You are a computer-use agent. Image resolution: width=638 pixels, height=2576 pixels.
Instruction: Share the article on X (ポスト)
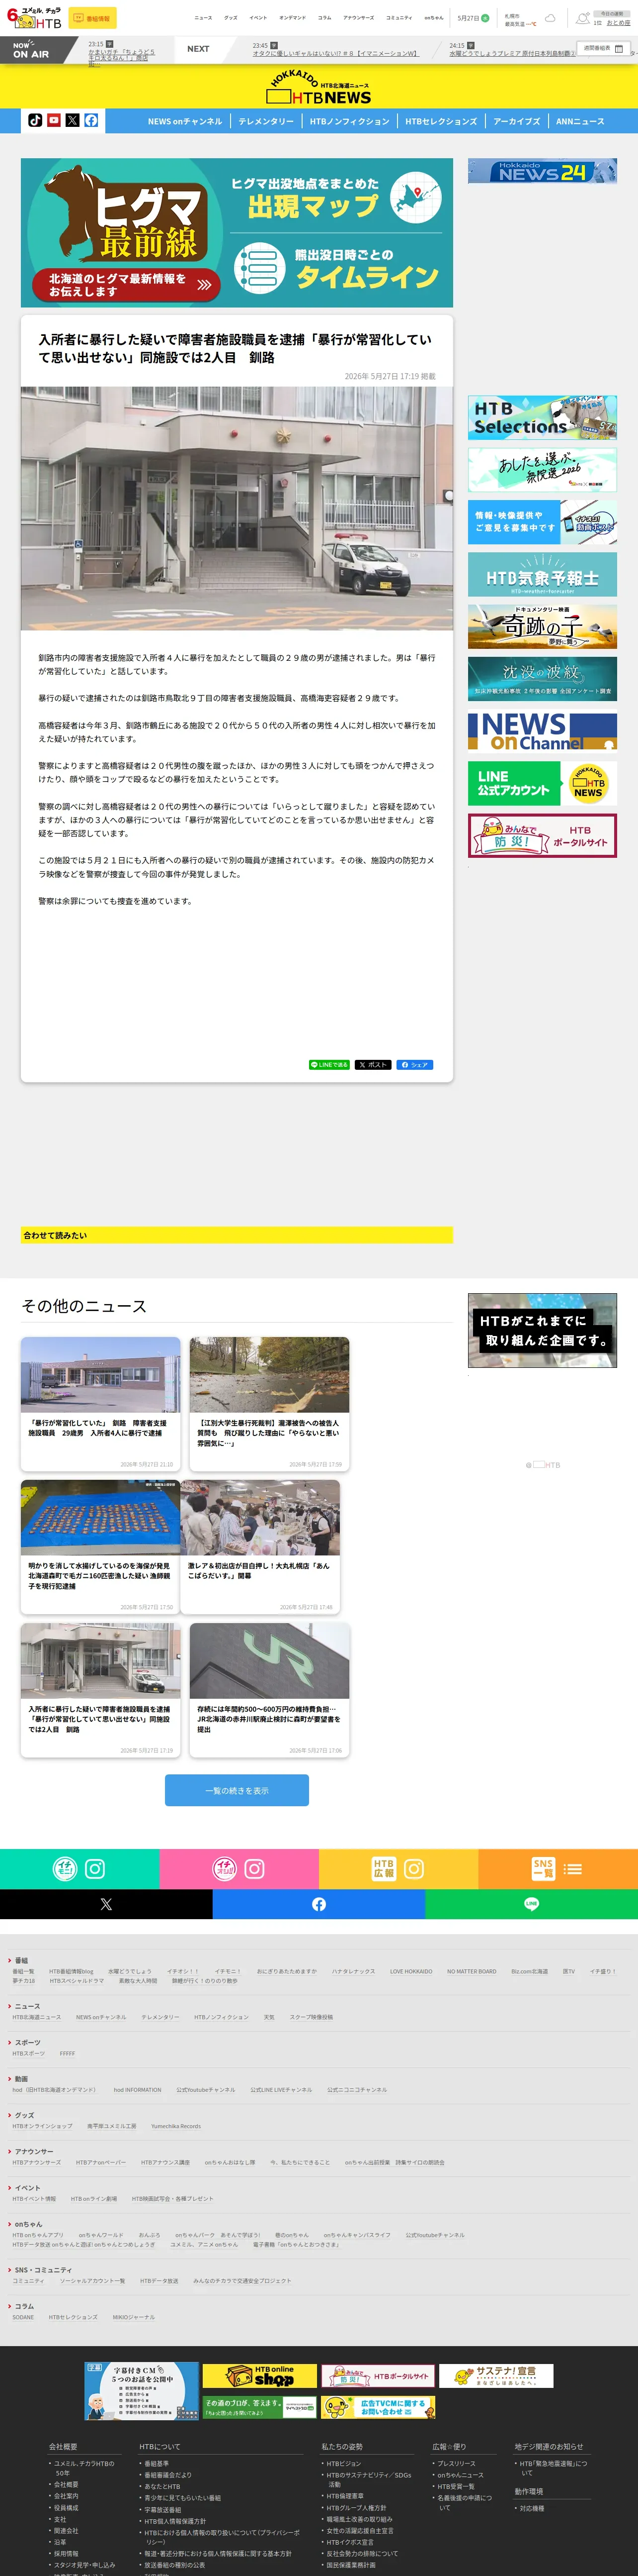coord(374,1064)
